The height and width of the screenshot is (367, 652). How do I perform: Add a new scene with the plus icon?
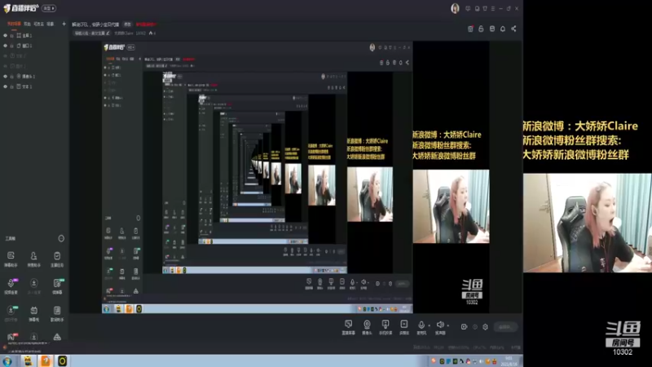coord(64,24)
